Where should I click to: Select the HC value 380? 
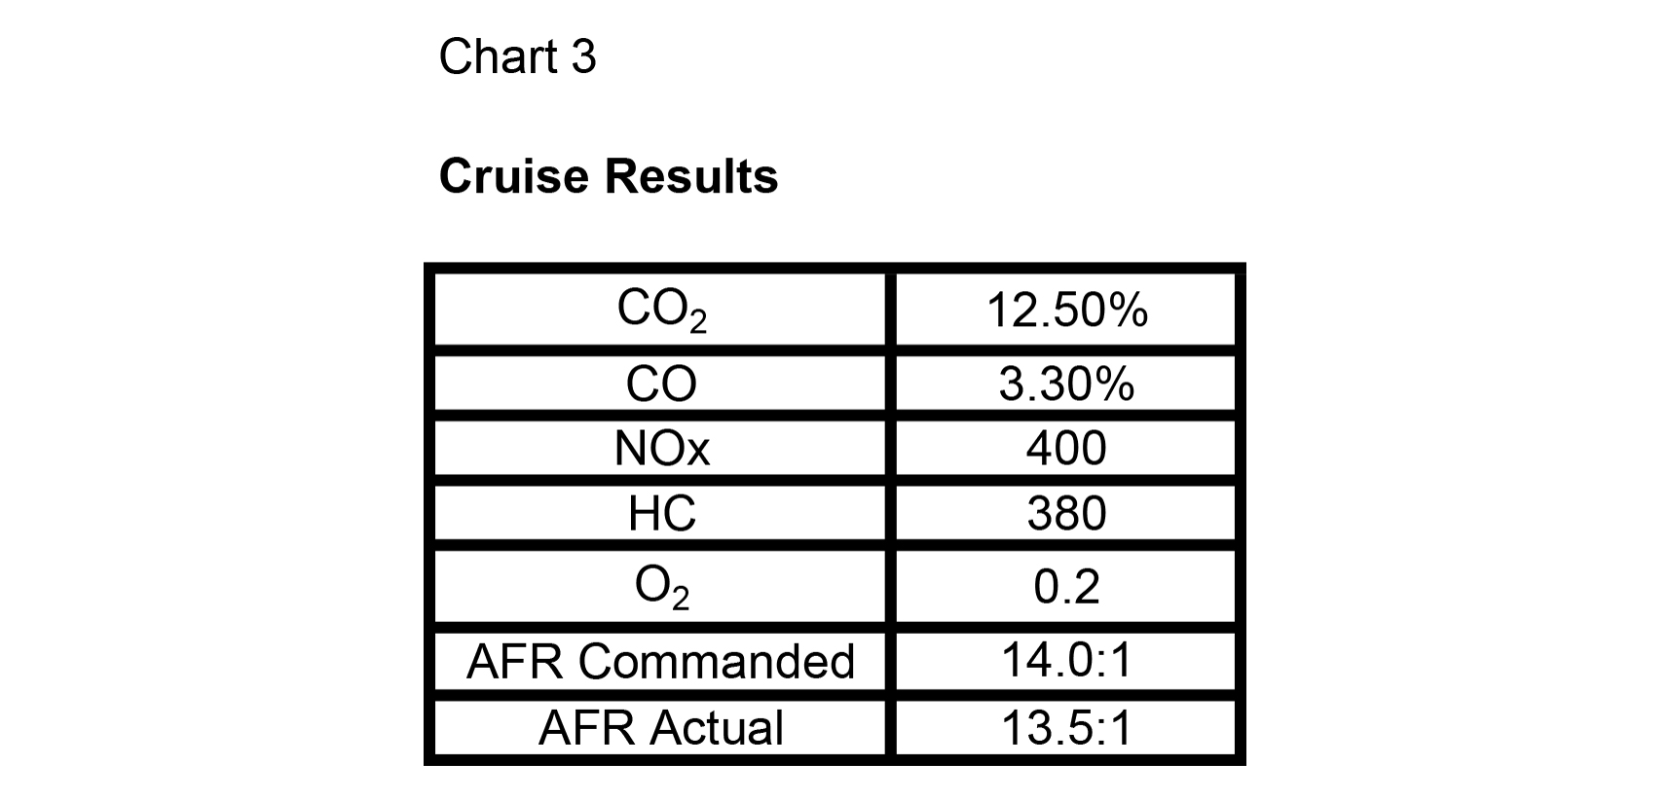1066,513
